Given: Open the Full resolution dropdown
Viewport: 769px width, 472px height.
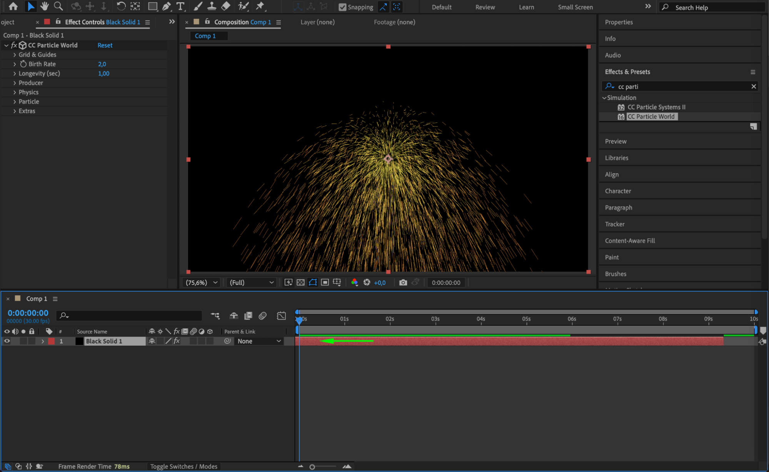Looking at the screenshot, I should click(251, 283).
